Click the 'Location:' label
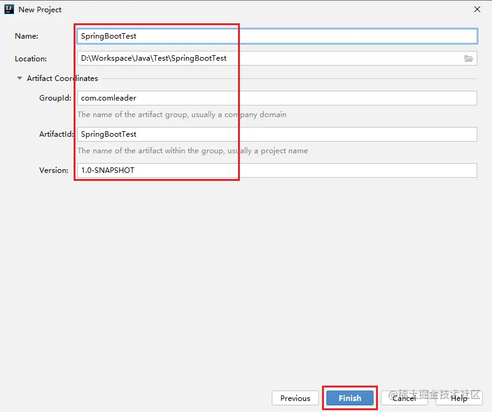 point(31,59)
